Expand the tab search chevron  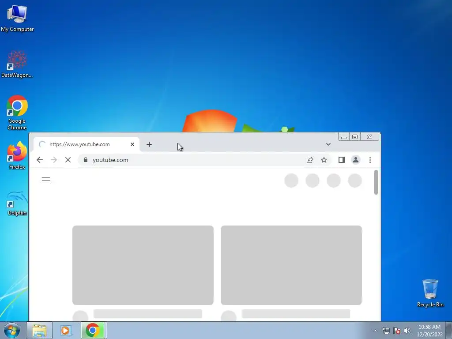point(328,144)
